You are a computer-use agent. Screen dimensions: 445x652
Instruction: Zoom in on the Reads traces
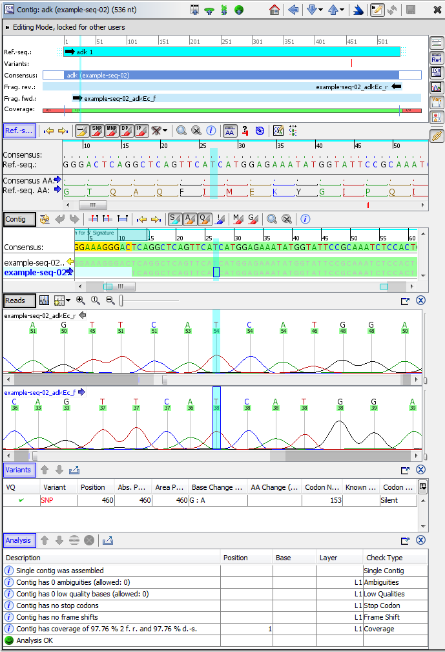click(x=81, y=300)
